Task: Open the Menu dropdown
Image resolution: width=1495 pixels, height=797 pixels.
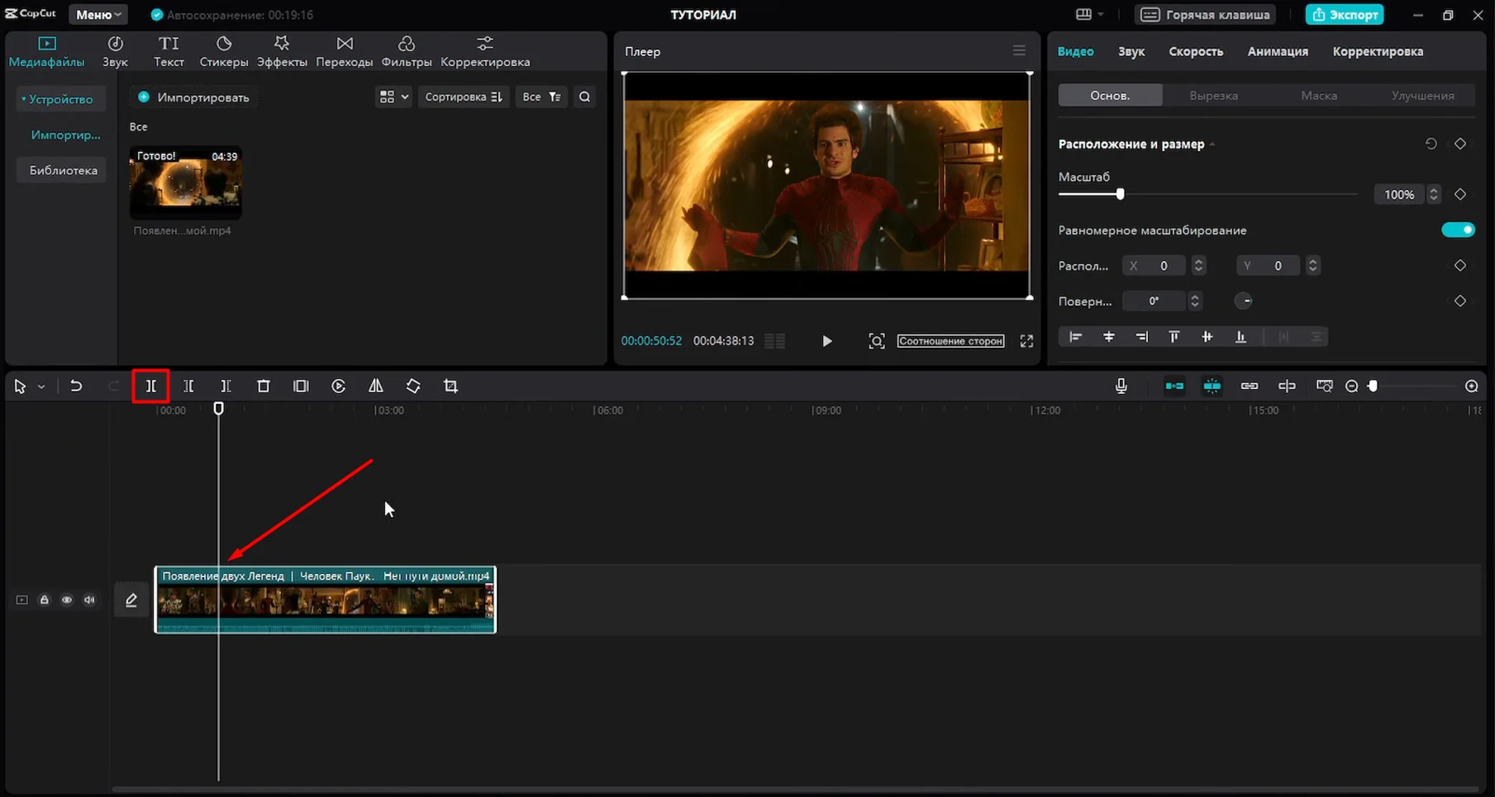Action: tap(98, 15)
